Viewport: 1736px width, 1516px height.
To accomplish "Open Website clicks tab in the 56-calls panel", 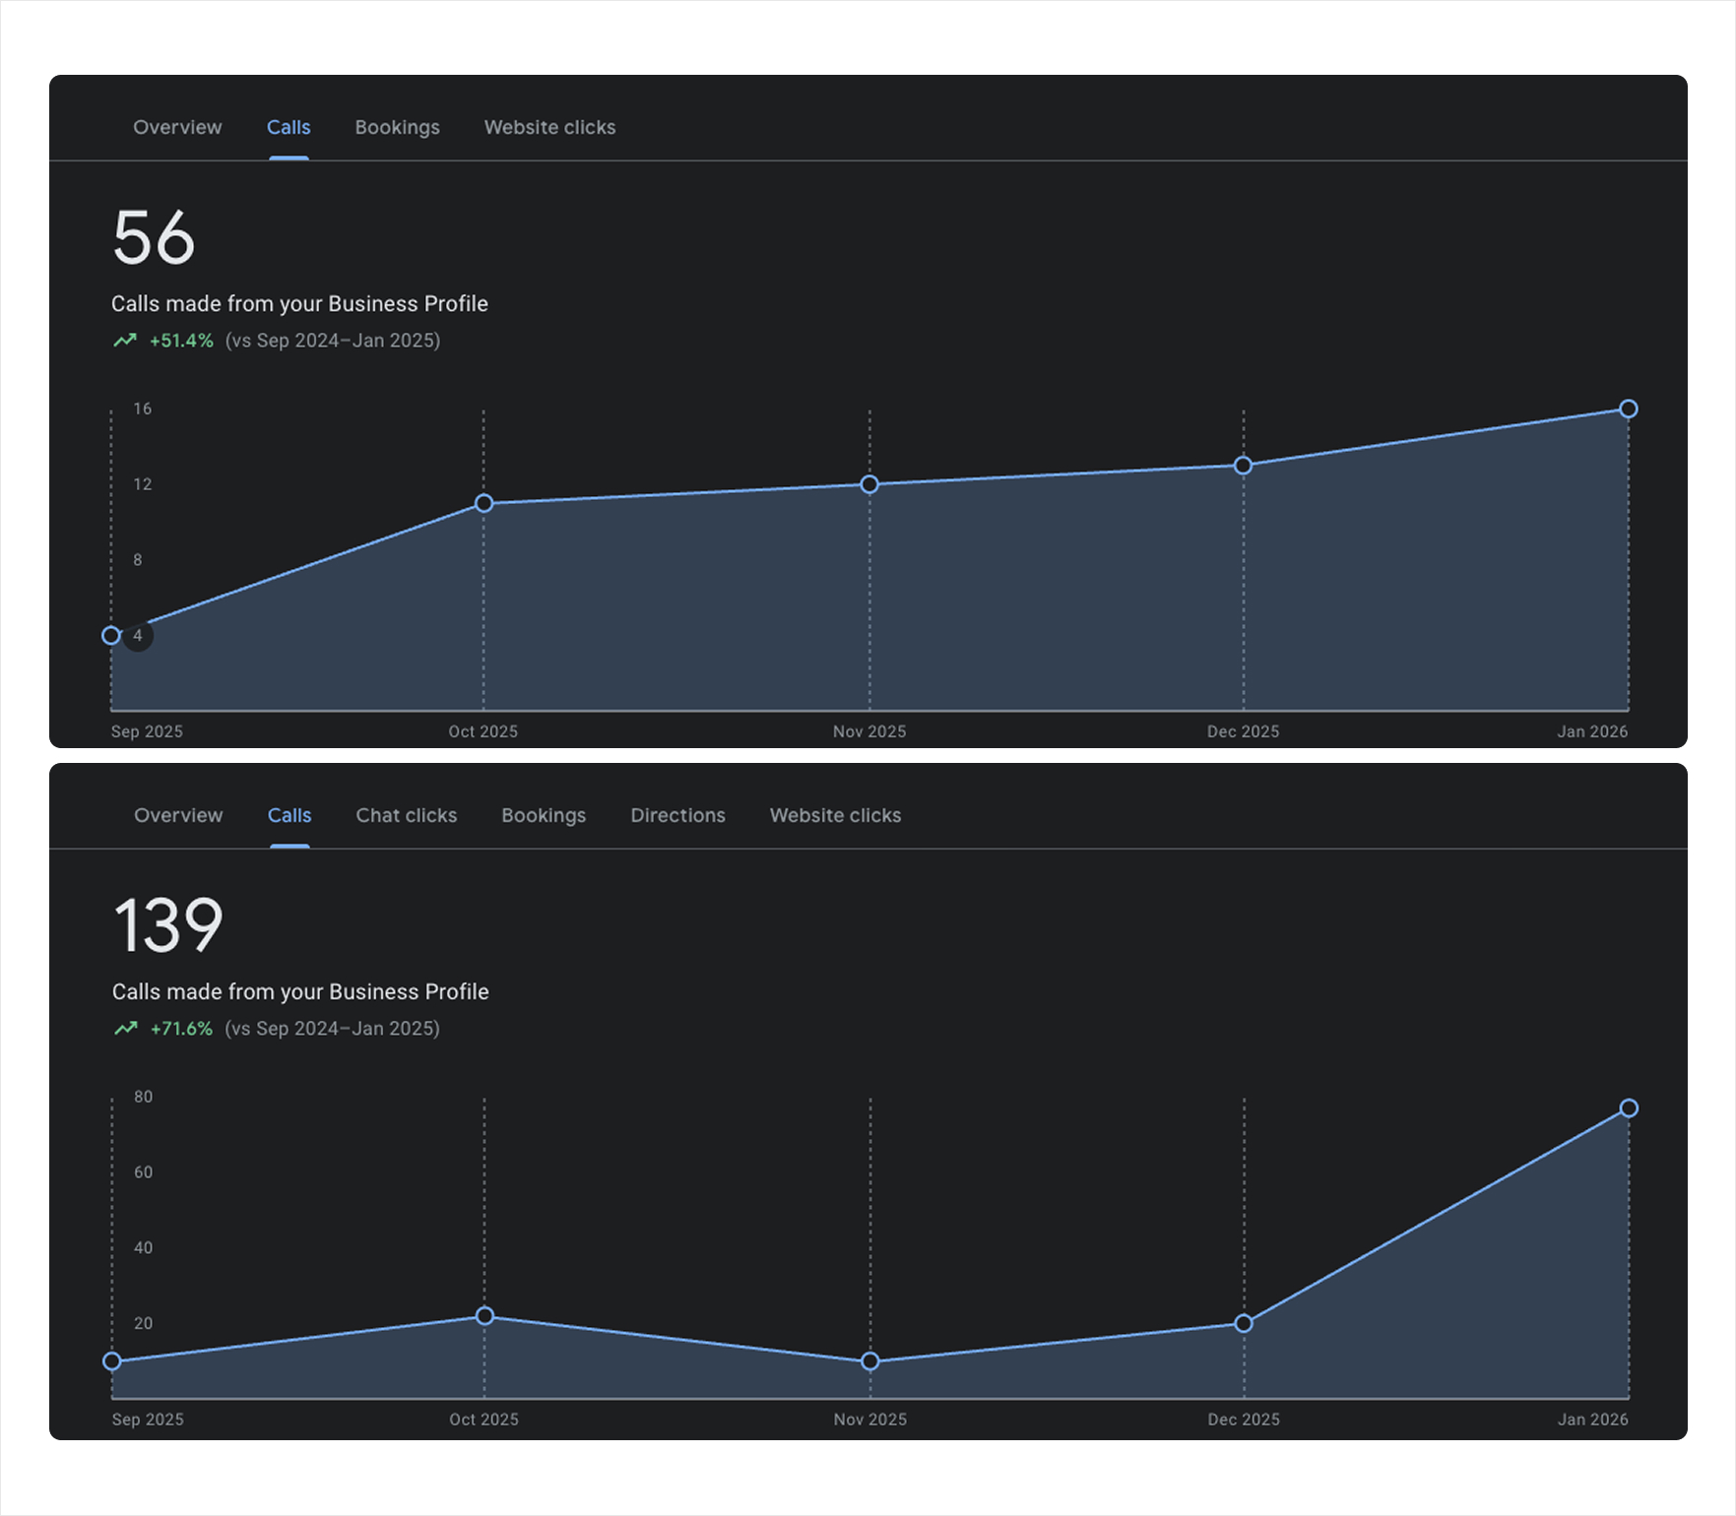I will (549, 127).
